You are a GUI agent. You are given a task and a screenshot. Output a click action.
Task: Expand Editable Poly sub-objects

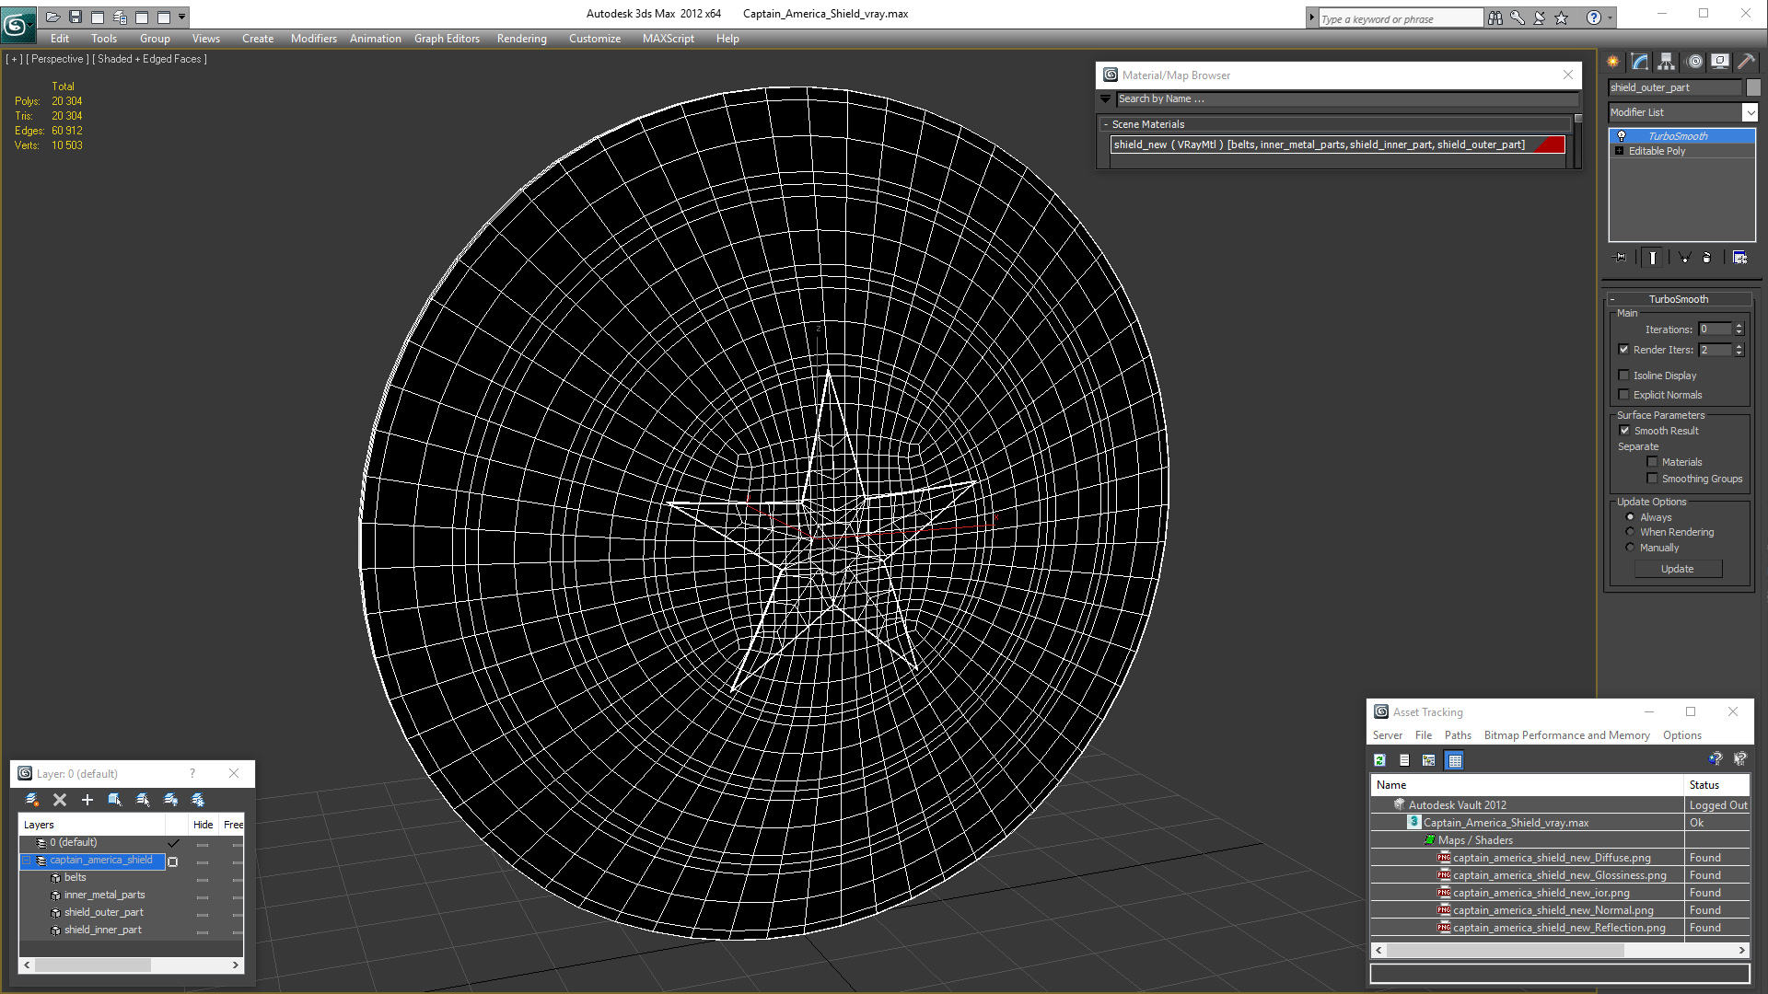point(1619,151)
